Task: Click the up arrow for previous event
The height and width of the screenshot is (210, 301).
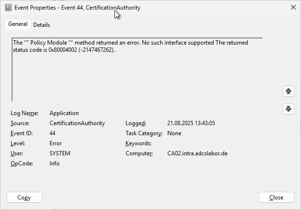Action: coord(288,91)
